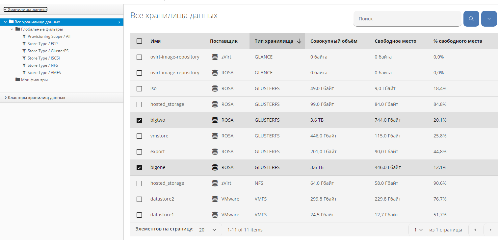Open the page number selector dropdown
The image size is (498, 240).
click(x=418, y=230)
